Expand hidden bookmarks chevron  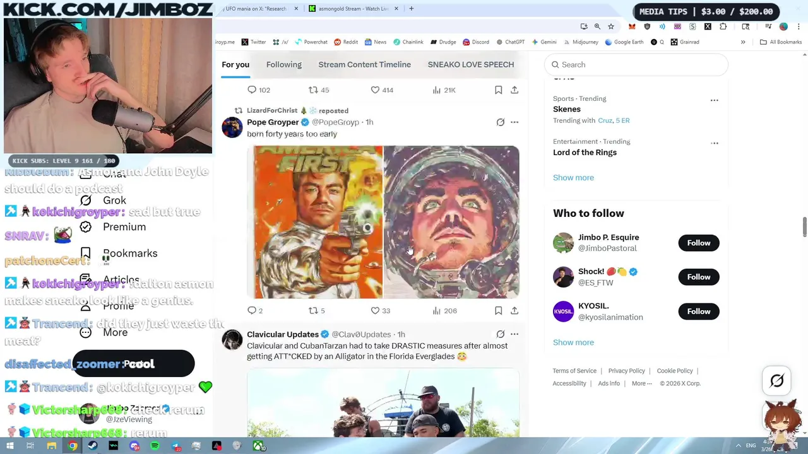pyautogui.click(x=743, y=42)
